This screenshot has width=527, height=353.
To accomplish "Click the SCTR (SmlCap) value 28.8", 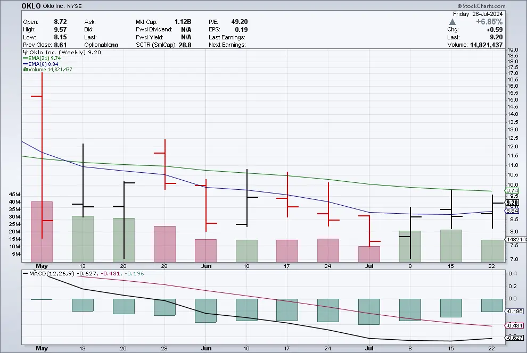I will point(185,45).
